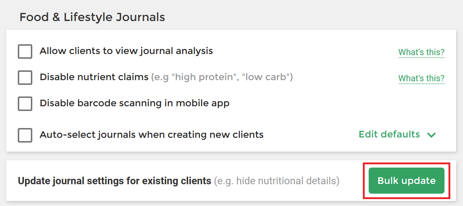Click the 'Food & Lifestyle Journals' heading
This screenshot has height=206, width=463.
(92, 17)
